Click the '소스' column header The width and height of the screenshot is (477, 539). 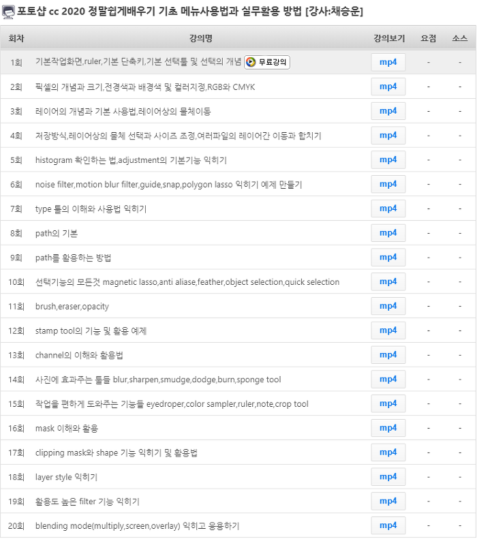pyautogui.click(x=459, y=38)
